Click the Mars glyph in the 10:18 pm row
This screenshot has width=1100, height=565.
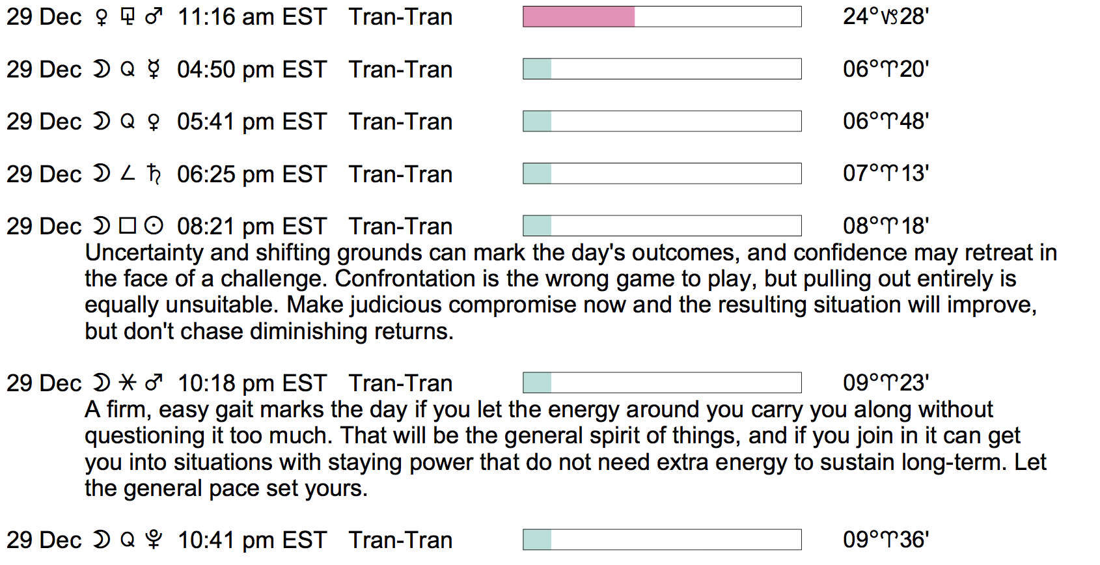(x=154, y=383)
